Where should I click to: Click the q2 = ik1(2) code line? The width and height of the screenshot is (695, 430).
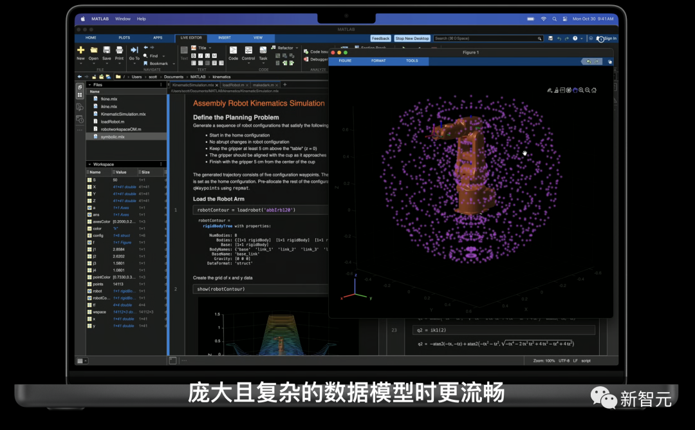(503, 330)
